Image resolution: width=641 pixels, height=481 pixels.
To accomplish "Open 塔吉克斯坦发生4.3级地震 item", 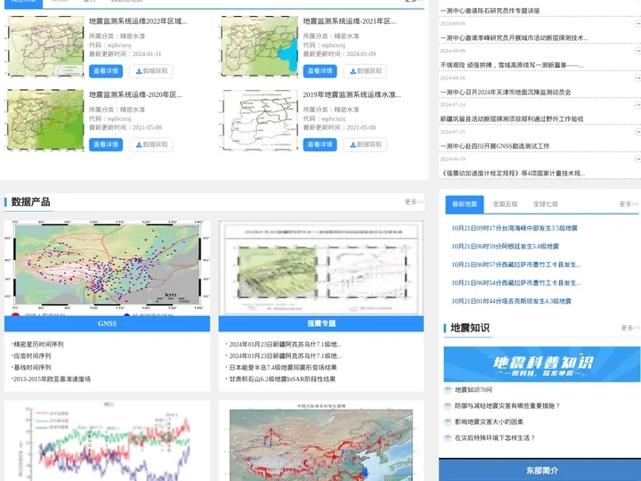I will [511, 301].
